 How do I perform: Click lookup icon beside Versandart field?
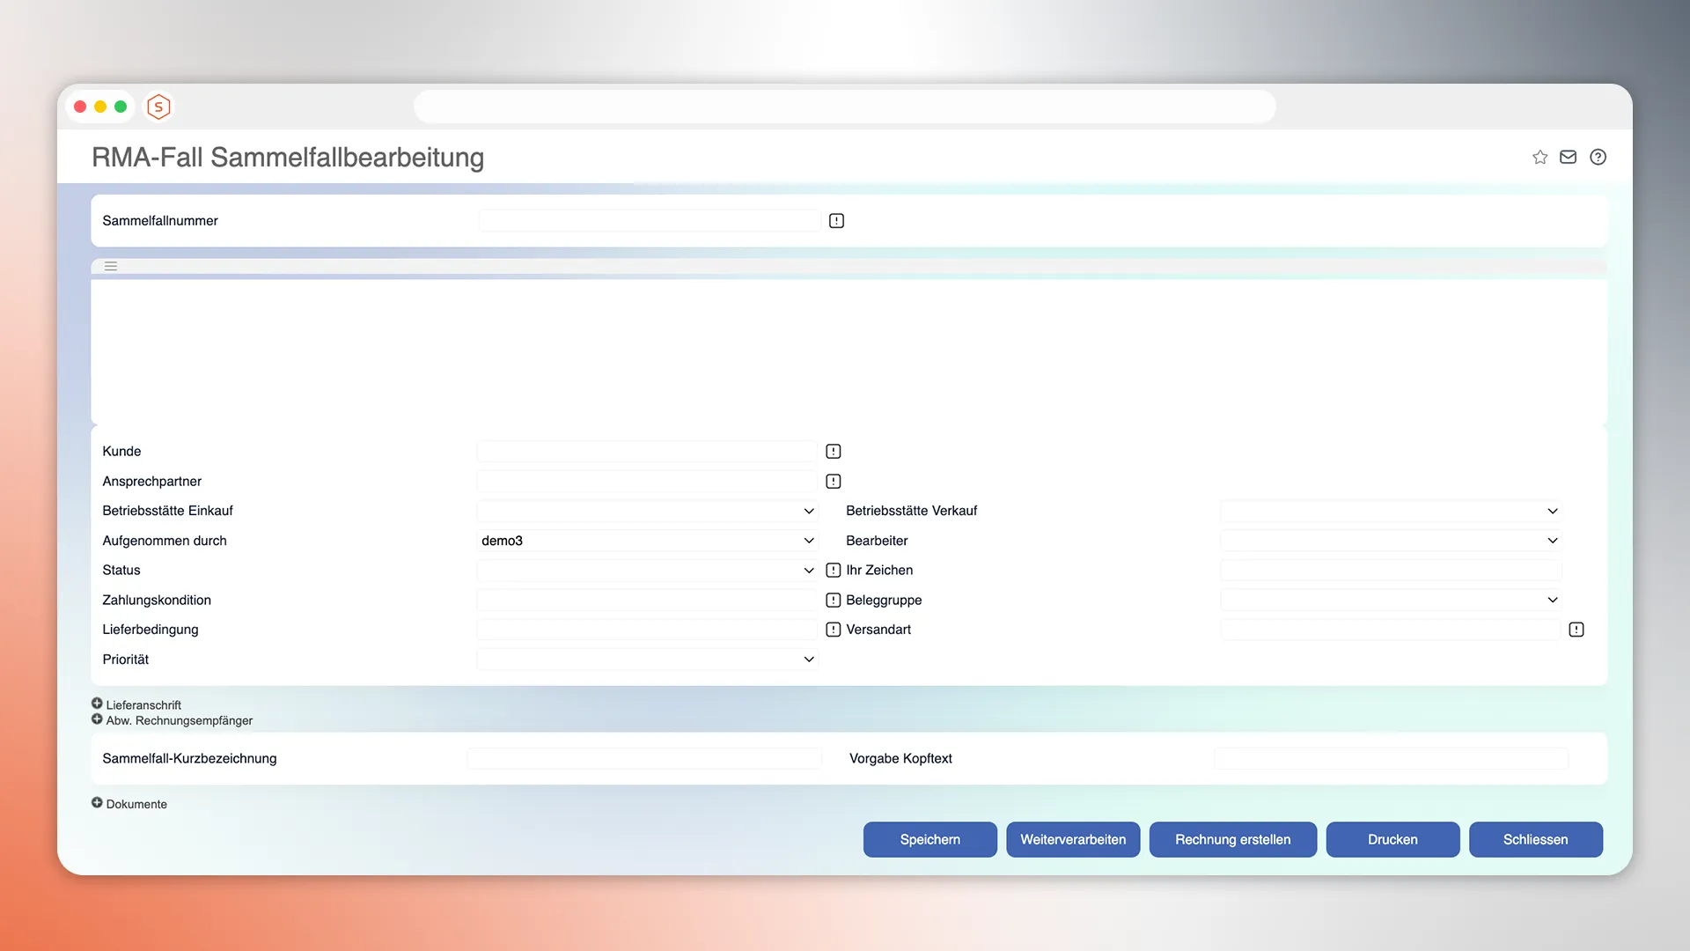pyautogui.click(x=1576, y=630)
